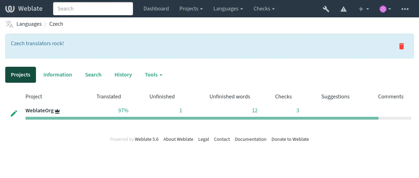The height and width of the screenshot is (178, 419).
Task: Click the WeblateOrg translation progress bar
Action: [x=218, y=118]
